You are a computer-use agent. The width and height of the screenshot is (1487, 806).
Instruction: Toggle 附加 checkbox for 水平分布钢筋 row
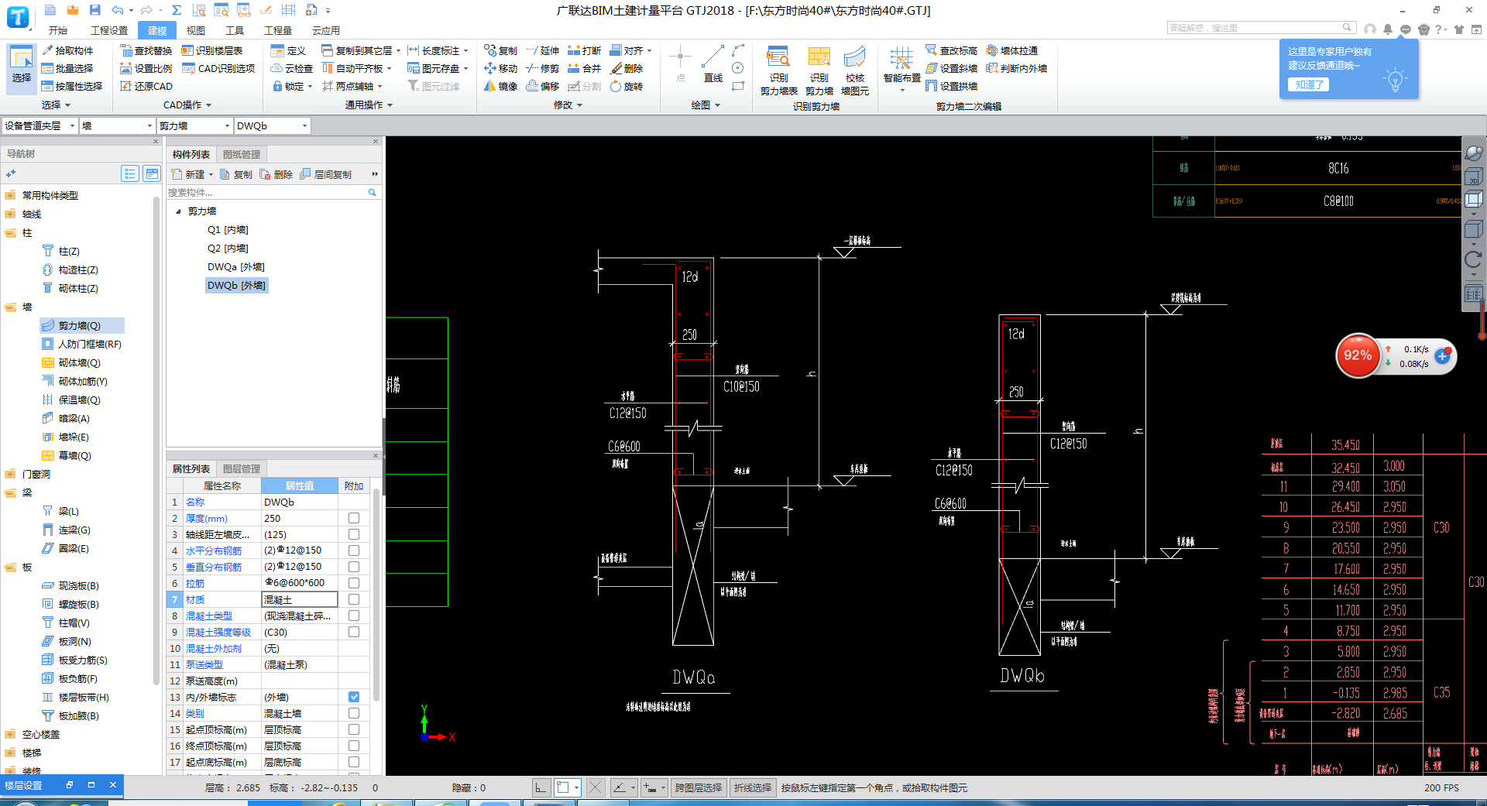point(354,550)
